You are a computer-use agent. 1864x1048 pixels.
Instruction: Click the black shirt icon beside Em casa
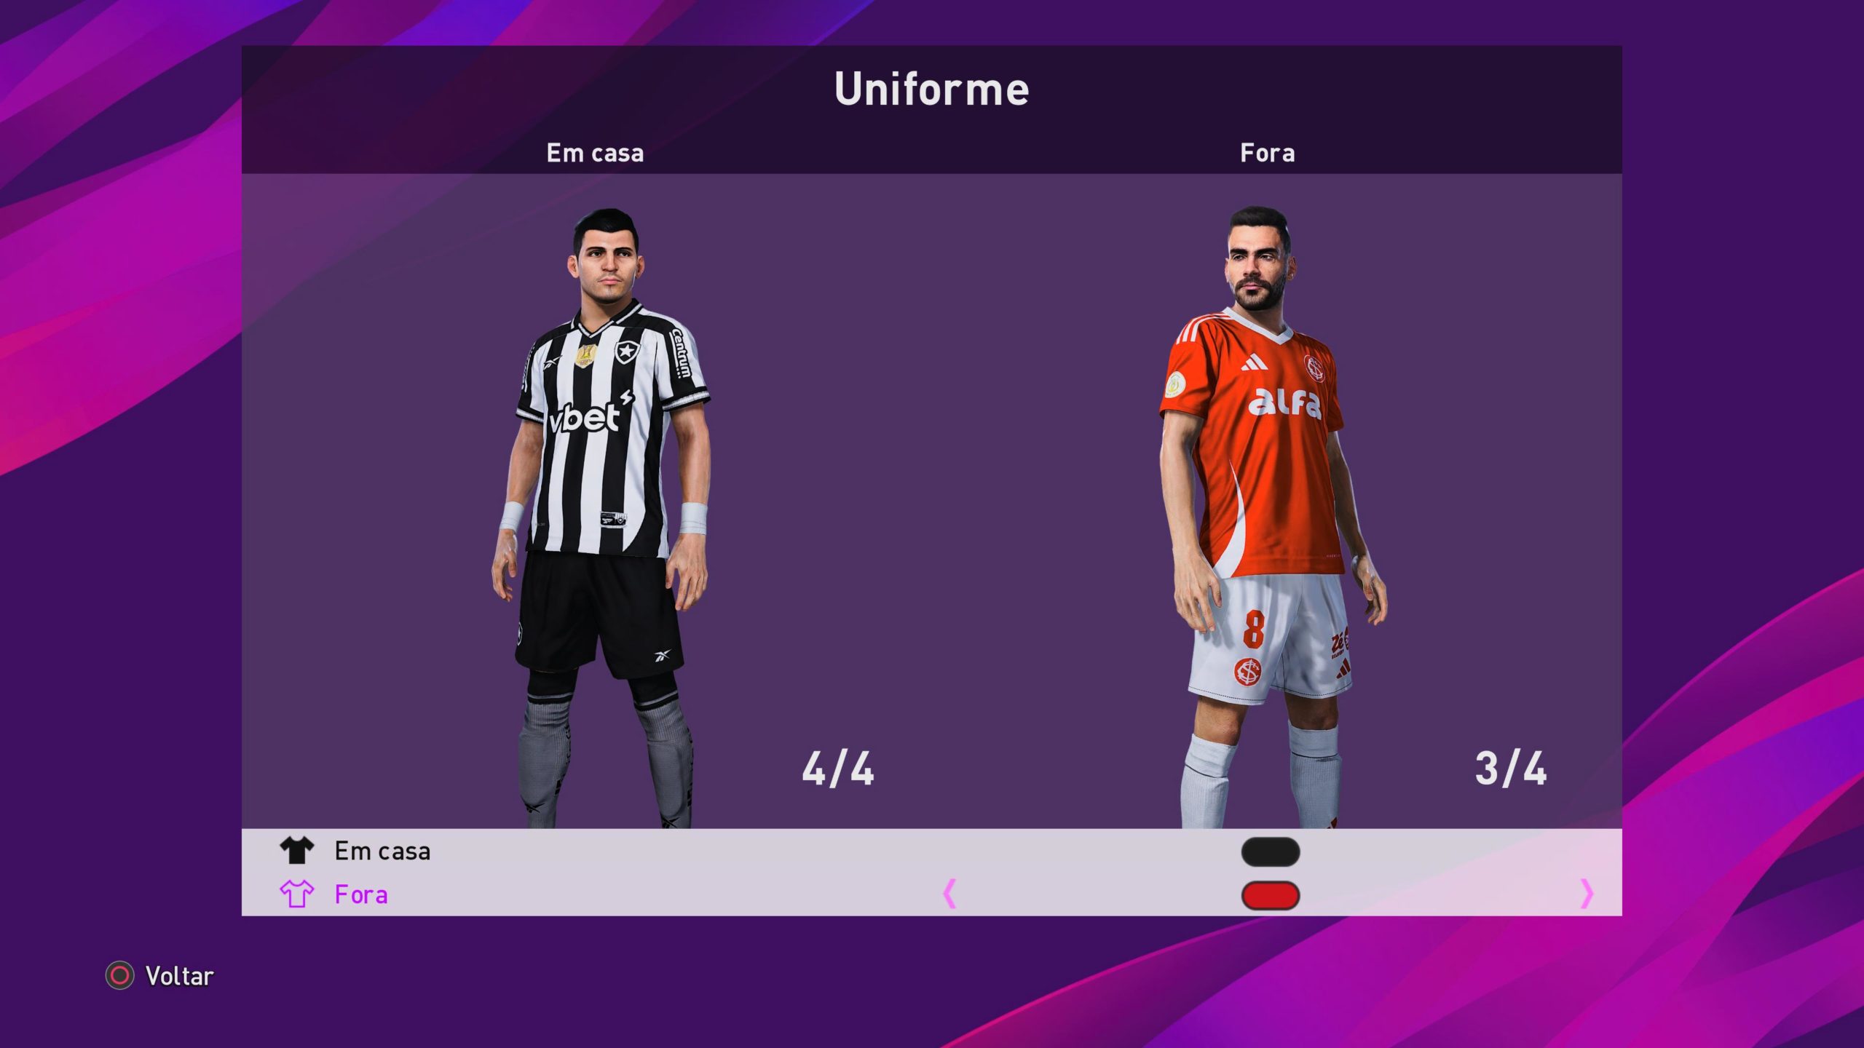point(296,850)
